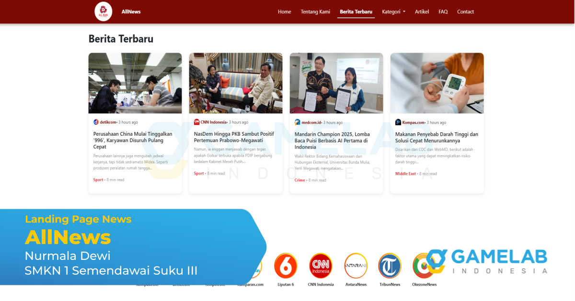This screenshot has width=575, height=301.
Task: Click the AllNews round logo in navbar
Action: click(x=103, y=11)
